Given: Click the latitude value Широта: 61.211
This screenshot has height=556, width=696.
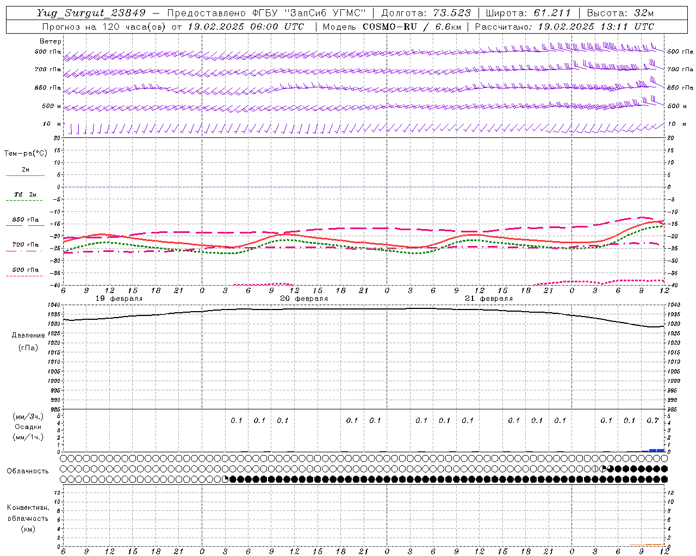Looking at the screenshot, I should pyautogui.click(x=528, y=13).
